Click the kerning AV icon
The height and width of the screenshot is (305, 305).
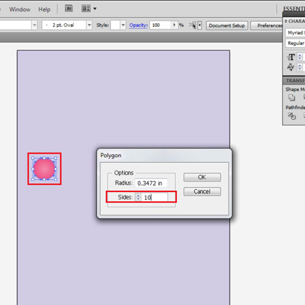tap(291, 67)
